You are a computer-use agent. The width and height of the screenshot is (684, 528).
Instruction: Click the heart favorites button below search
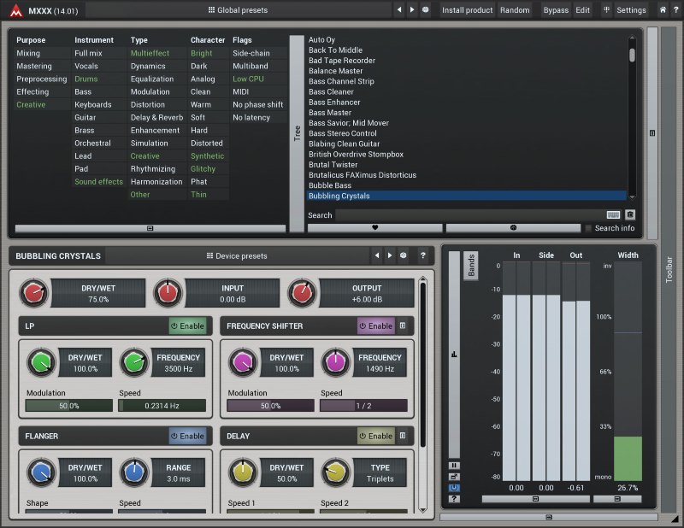374,228
